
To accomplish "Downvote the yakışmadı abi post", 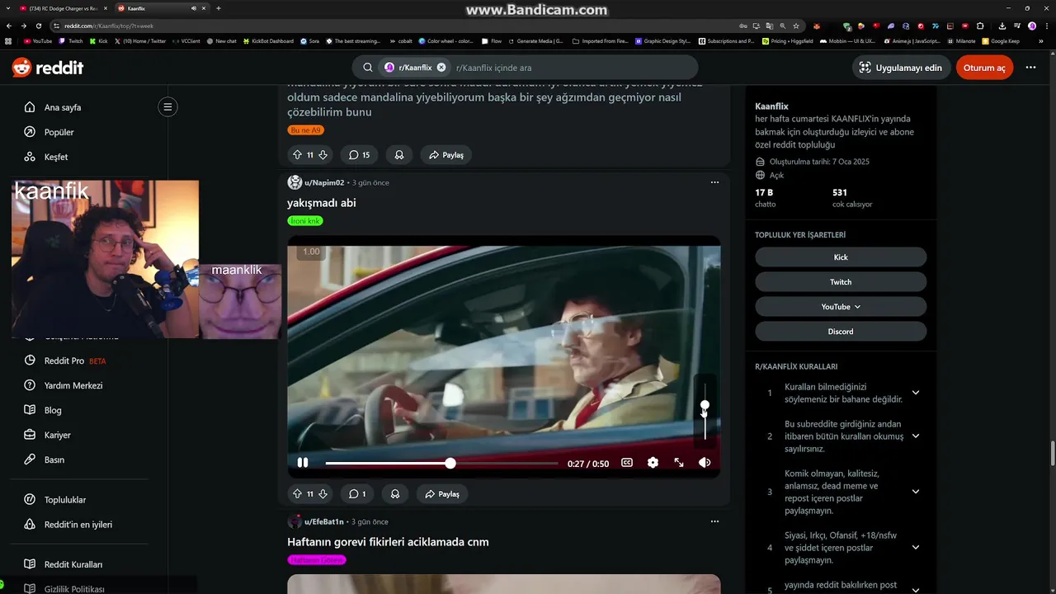I will pyautogui.click(x=323, y=494).
